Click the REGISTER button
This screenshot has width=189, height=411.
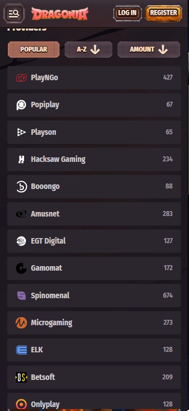pyautogui.click(x=163, y=13)
